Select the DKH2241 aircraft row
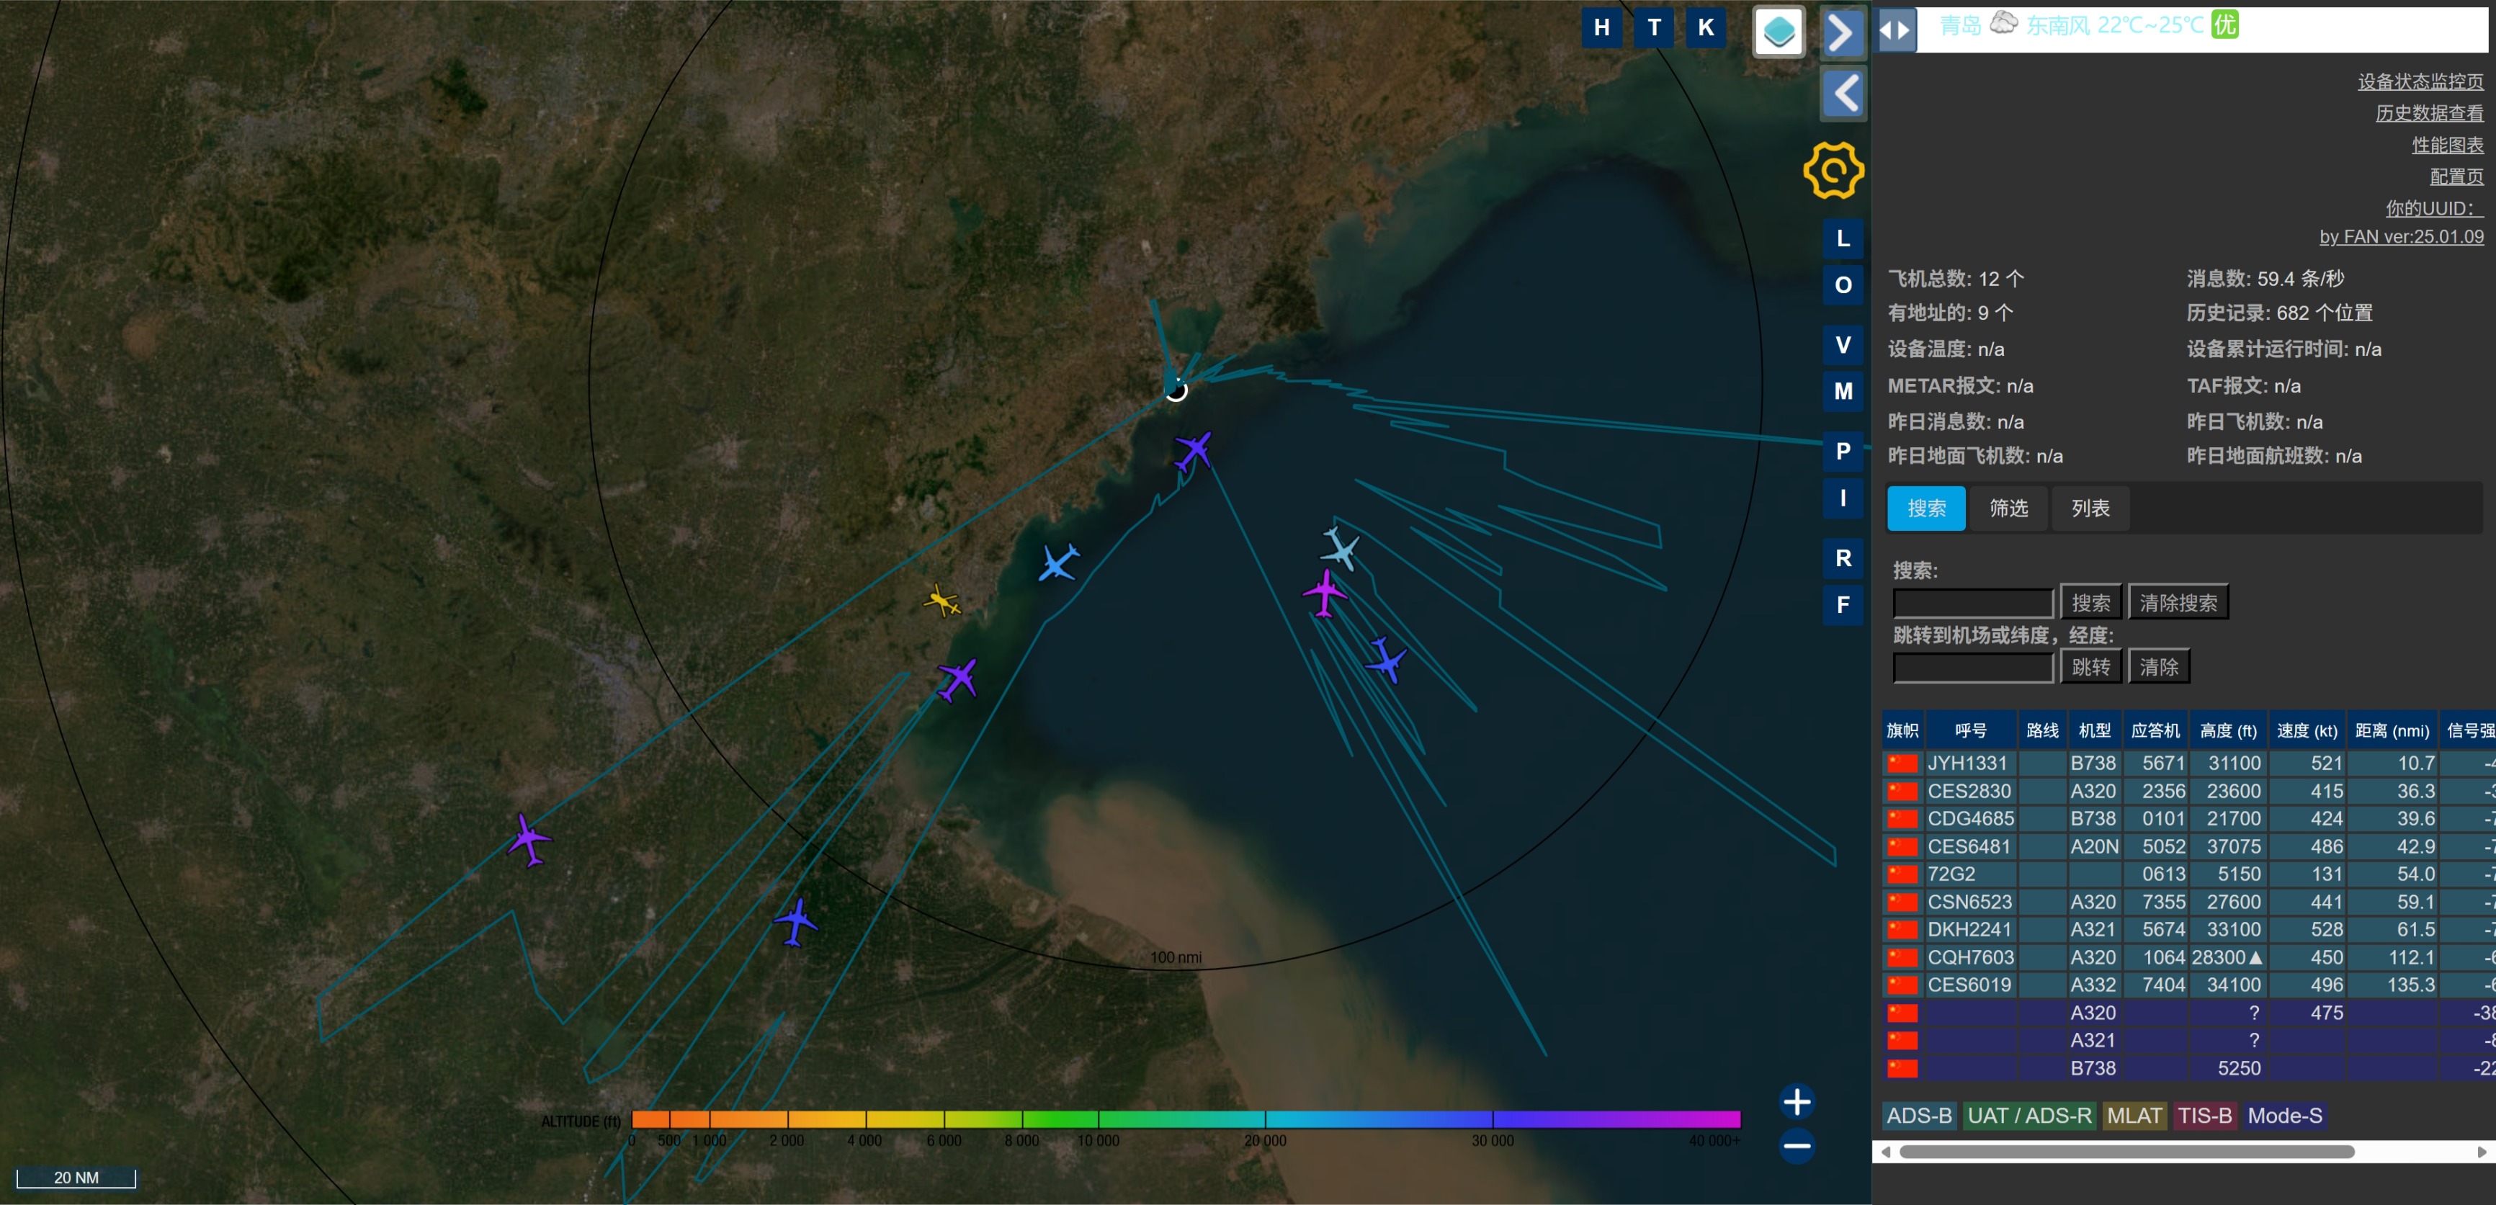 click(x=2188, y=930)
